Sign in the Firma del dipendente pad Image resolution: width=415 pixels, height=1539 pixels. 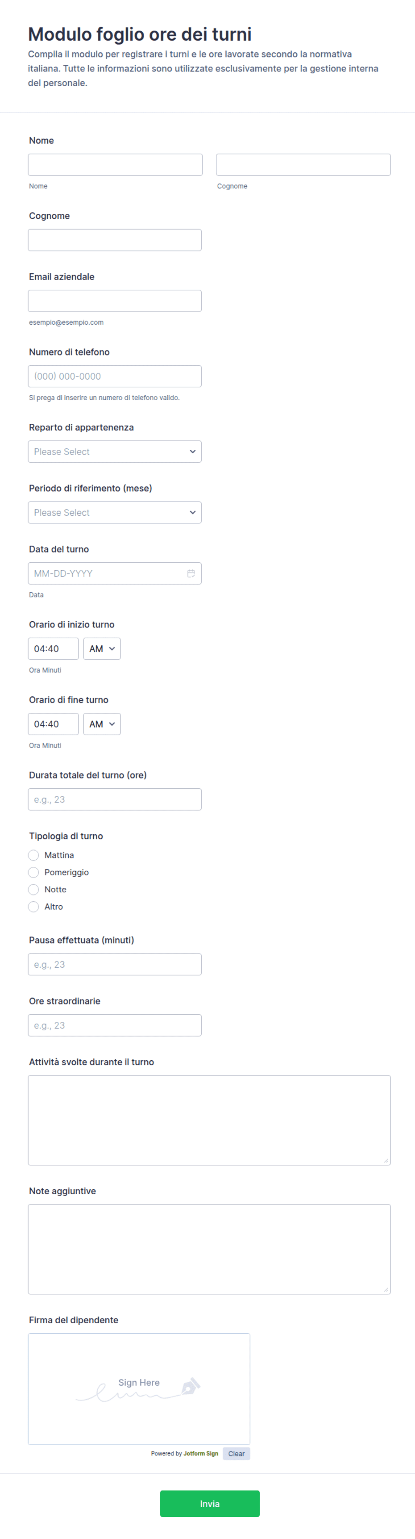coord(139,1389)
